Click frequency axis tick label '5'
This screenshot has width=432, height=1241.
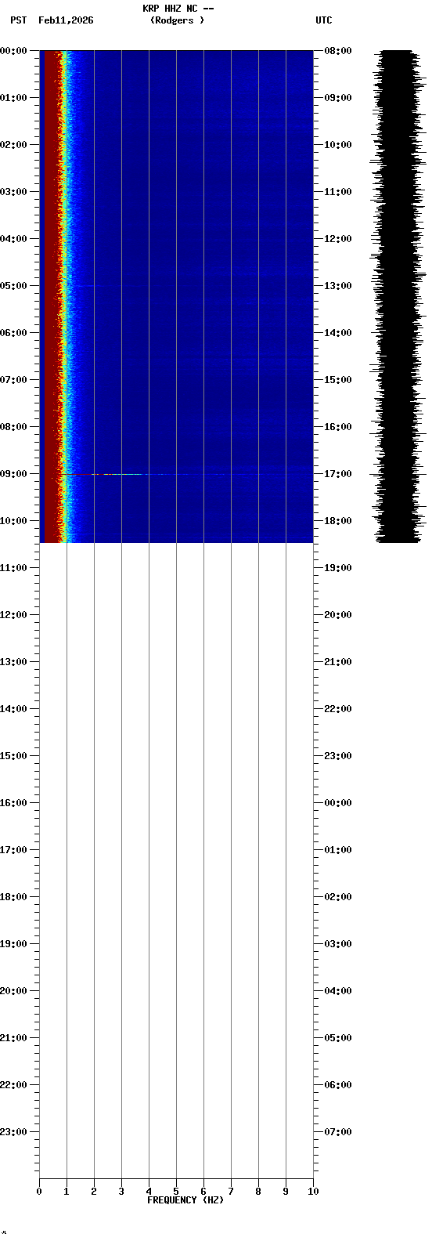[x=176, y=1192]
